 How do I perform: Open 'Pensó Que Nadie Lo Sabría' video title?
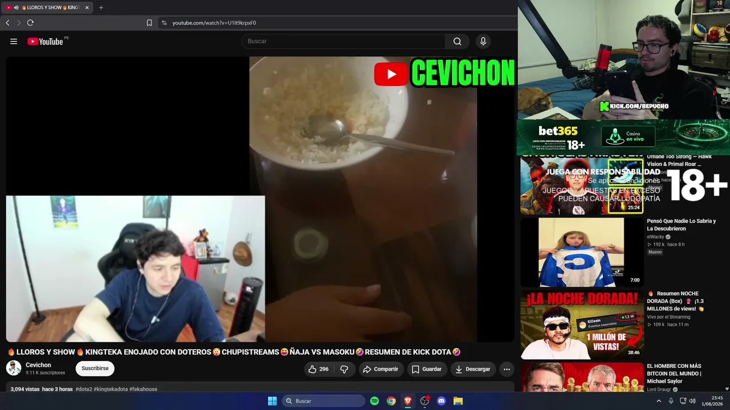pyautogui.click(x=681, y=224)
